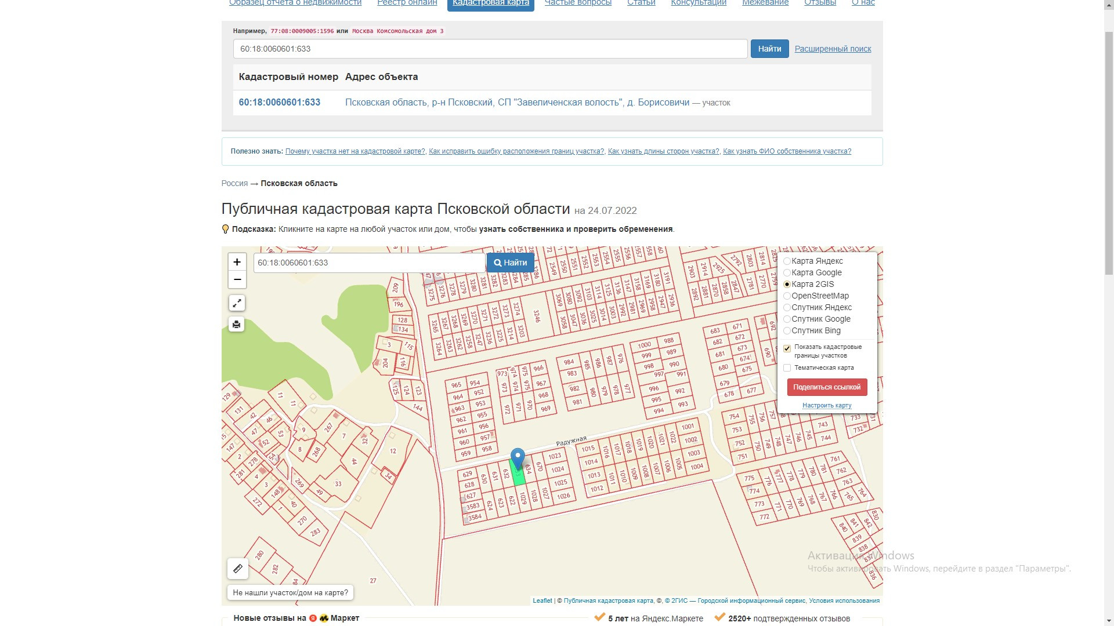
Task: Uncheck Показать кадастровые границы участков
Action: (x=787, y=349)
